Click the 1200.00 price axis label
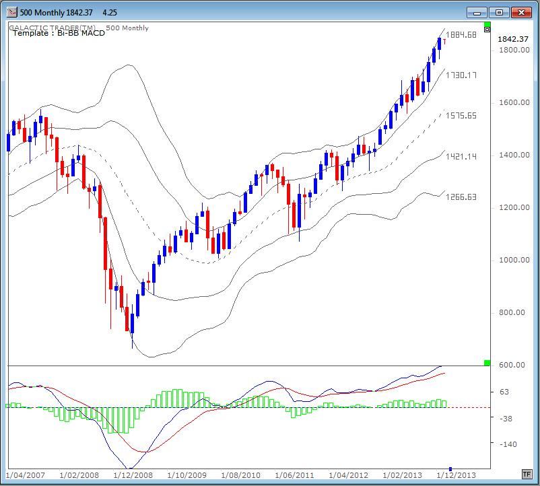The height and width of the screenshot is (486, 540). coord(514,207)
